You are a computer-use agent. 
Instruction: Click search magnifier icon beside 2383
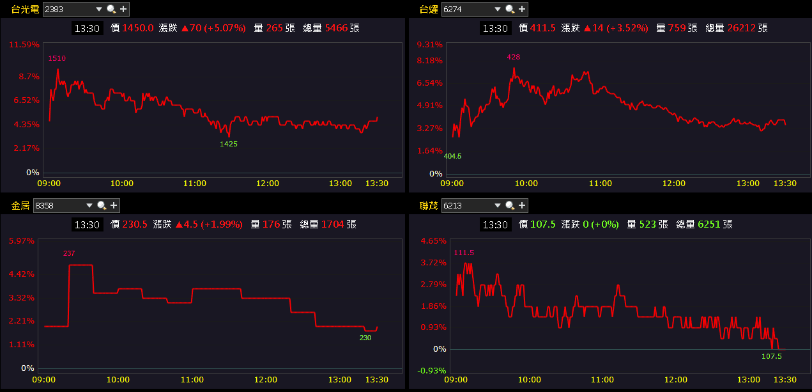[111, 9]
